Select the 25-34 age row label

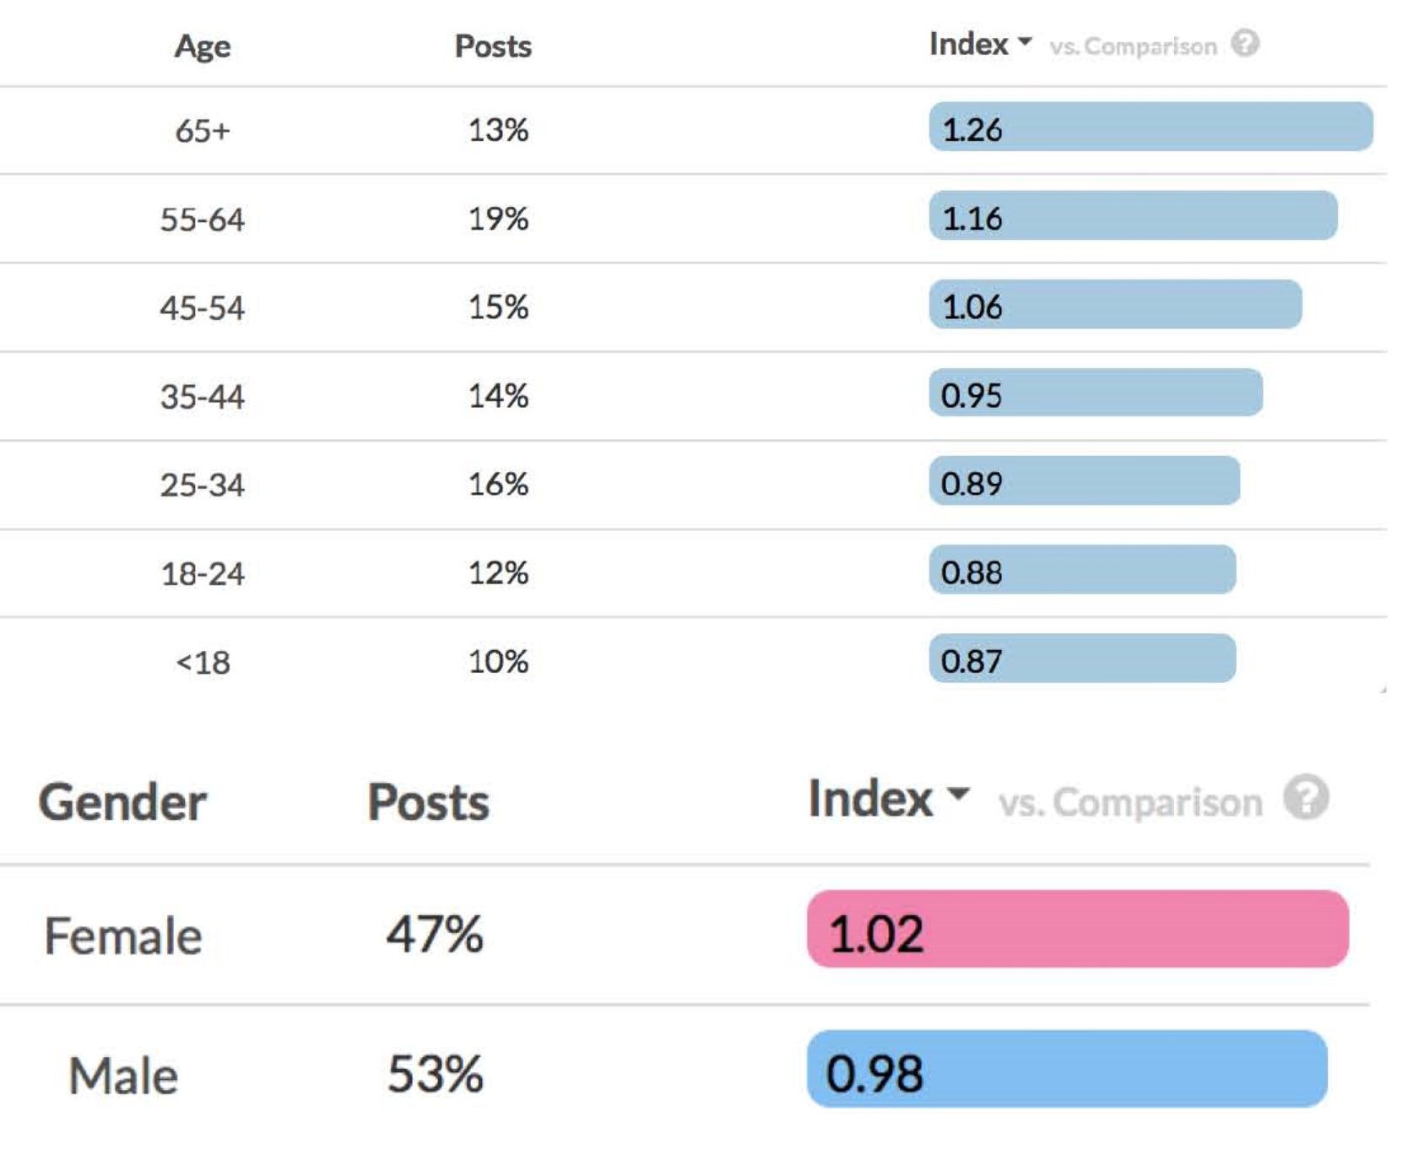203,485
